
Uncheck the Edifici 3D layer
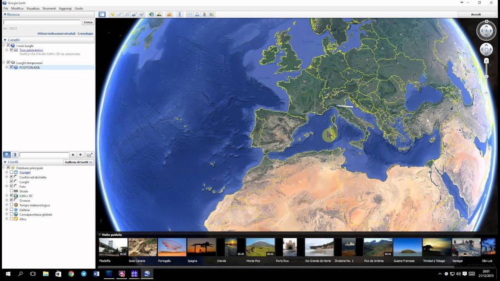pos(11,196)
